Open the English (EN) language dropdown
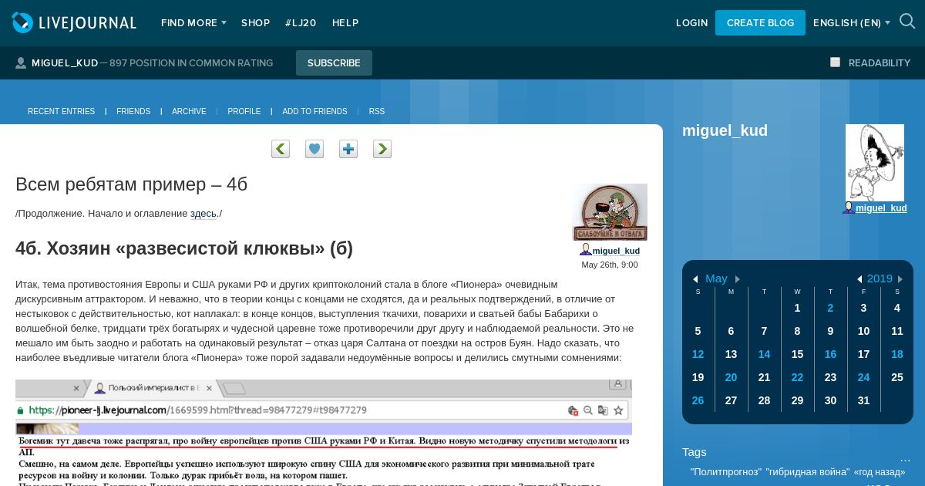The width and height of the screenshot is (925, 486). 852,23
